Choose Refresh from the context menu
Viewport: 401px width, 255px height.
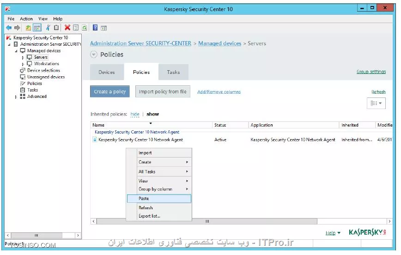(x=159, y=208)
